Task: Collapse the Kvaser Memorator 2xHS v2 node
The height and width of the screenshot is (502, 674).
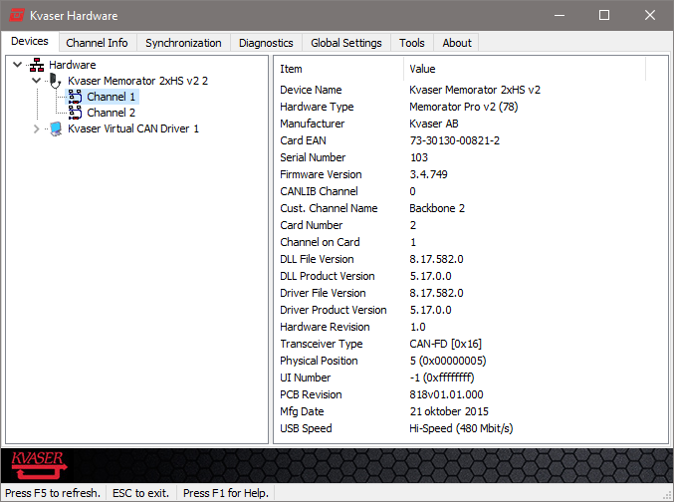Action: [37, 81]
